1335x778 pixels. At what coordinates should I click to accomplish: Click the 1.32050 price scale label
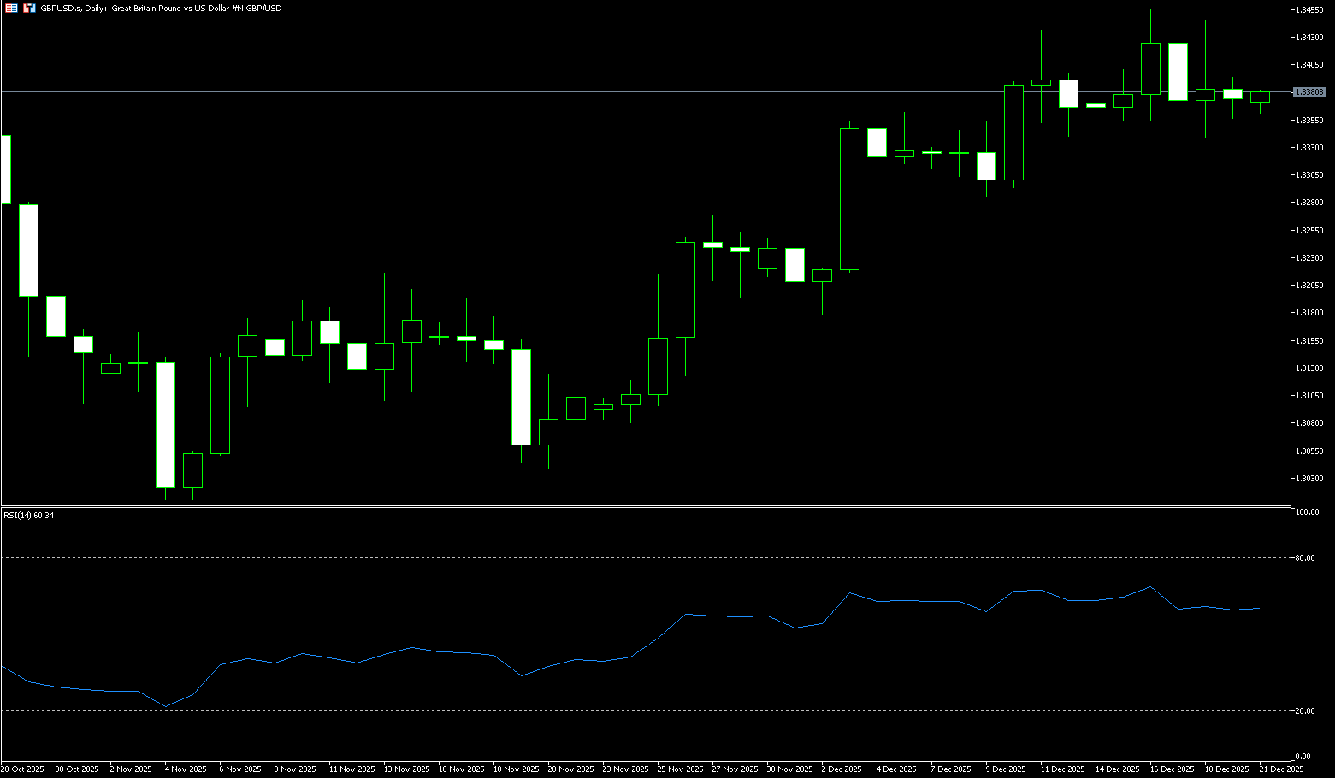point(1308,286)
